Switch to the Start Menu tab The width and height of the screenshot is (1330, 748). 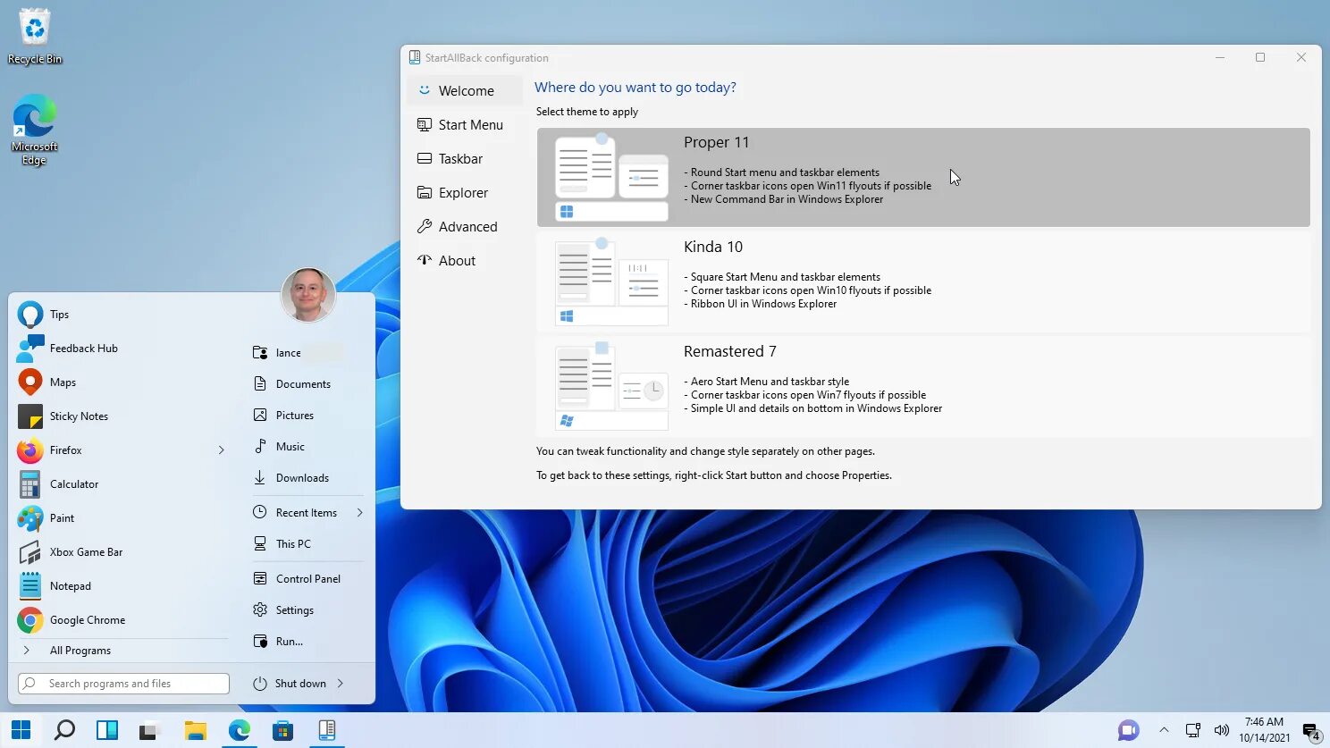(x=465, y=125)
